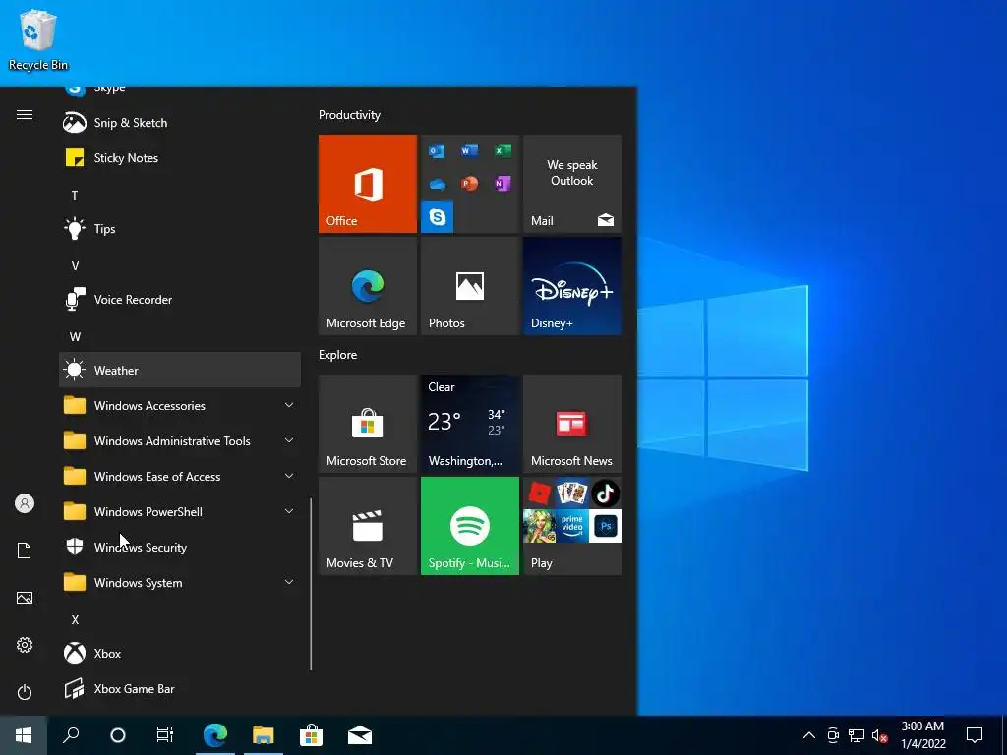
Task: Open the Action Center notifications icon
Action: coord(975,735)
